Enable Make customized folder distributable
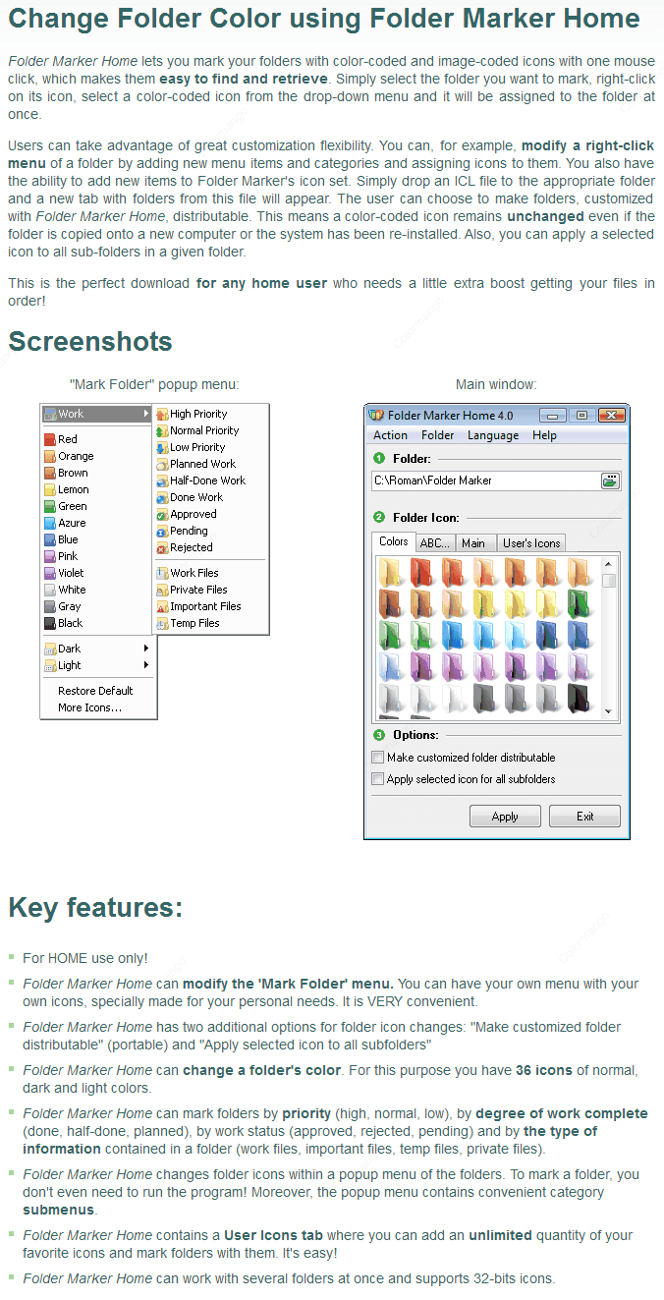 pos(464,758)
